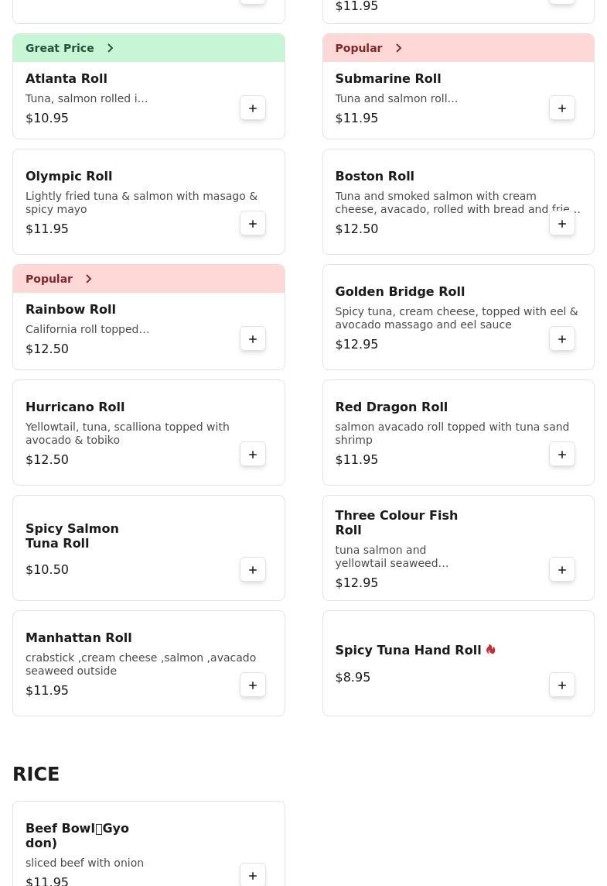This screenshot has height=886, width=607.
Task: Add Spicy Tuna Hand Roll to order
Action: (562, 685)
